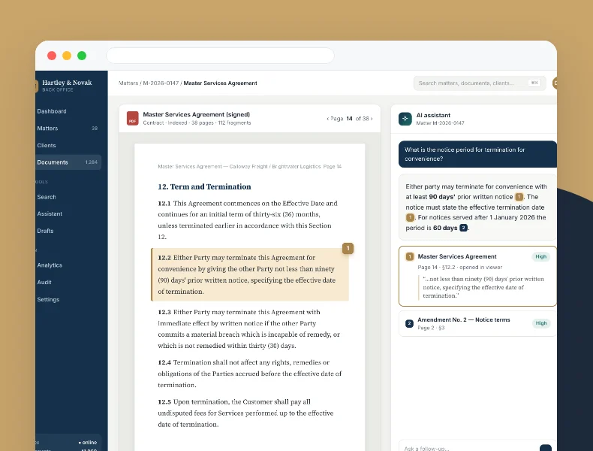Click the M-2026-0147 breadcrumb link

161,83
